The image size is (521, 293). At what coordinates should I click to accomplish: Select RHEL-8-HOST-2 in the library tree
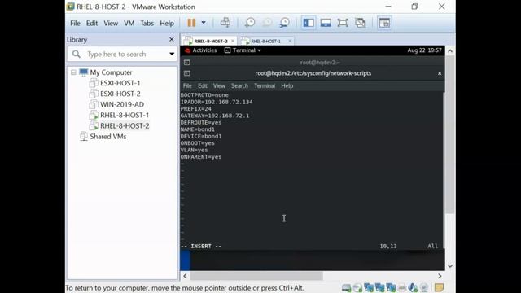[x=125, y=125]
